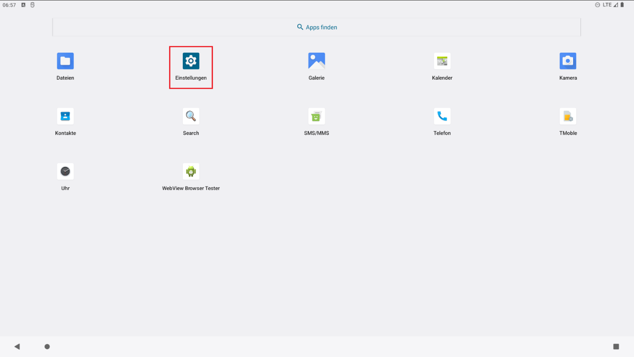Open the Galerie app
Viewport: 634px width, 357px height.
(x=316, y=61)
